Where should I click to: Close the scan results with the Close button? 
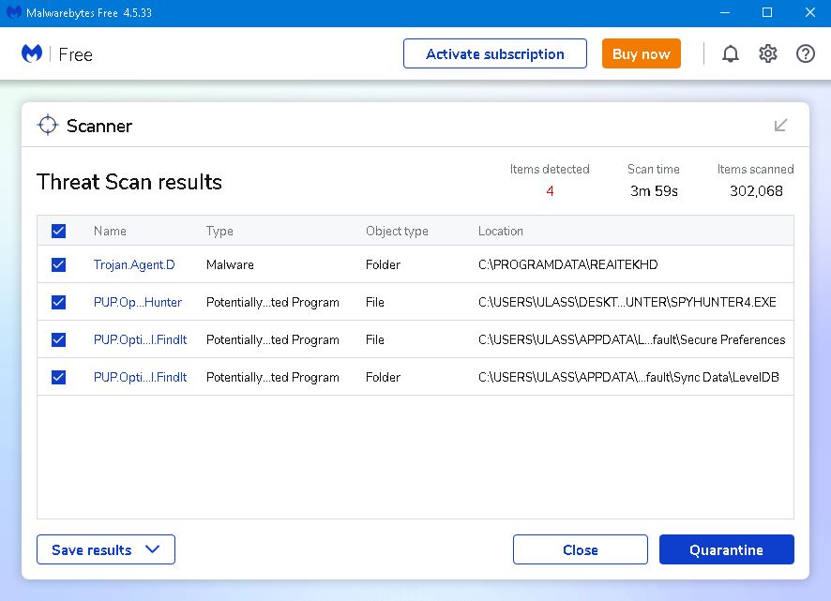pyautogui.click(x=581, y=549)
